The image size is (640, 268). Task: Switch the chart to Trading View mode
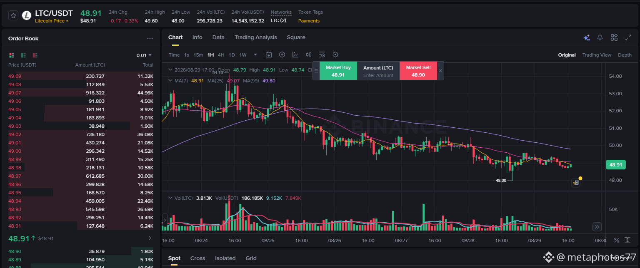coord(597,55)
